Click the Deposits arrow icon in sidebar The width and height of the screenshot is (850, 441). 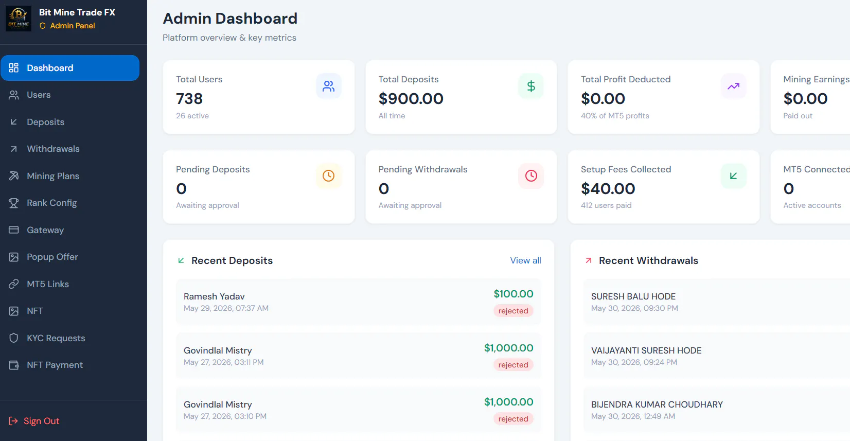coord(14,122)
